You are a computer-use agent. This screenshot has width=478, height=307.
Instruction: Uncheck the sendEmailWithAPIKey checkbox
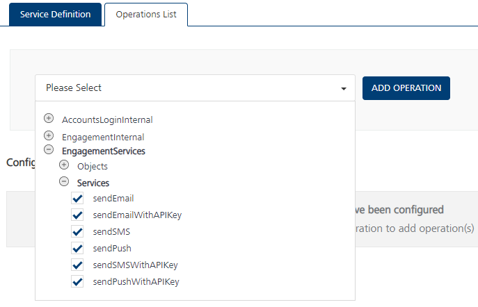78,215
